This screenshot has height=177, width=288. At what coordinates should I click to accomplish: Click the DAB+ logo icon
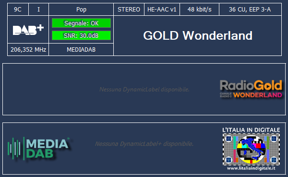(x=28, y=30)
